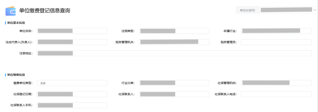Open the 单位社保号 combo box field
318x112 pixels.
click(288, 10)
